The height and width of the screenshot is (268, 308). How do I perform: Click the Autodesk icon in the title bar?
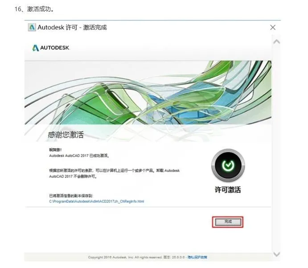(32, 27)
